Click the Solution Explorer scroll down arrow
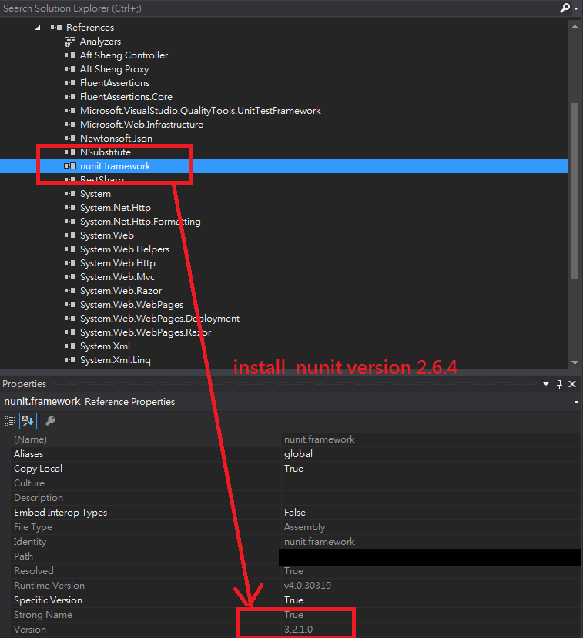This screenshot has width=583, height=638. coord(575,362)
